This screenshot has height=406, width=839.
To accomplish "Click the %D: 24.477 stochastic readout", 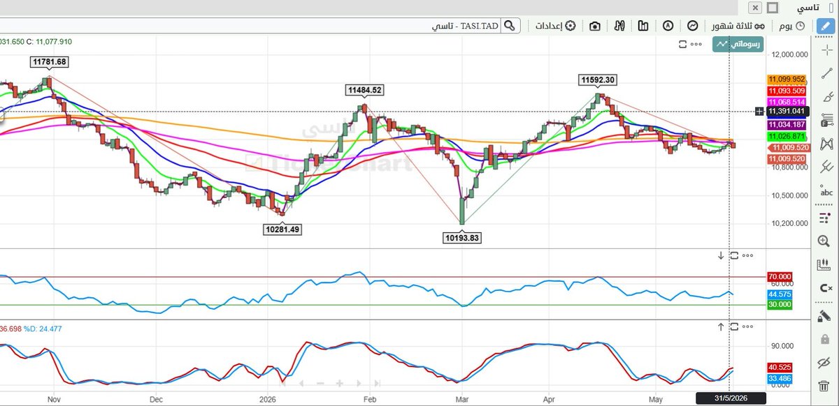I will coord(42,329).
